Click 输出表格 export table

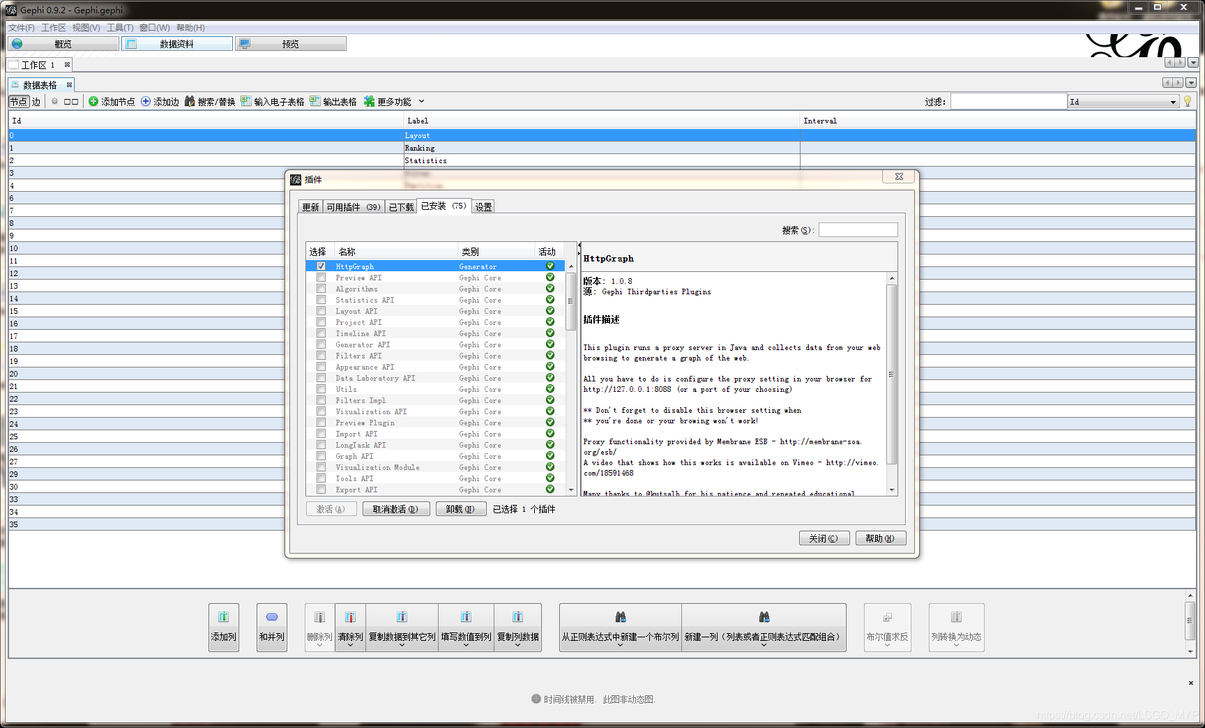click(333, 102)
